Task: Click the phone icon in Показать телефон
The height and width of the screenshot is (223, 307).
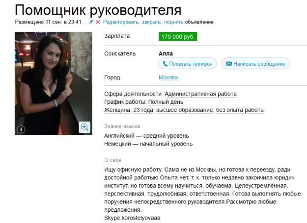Action: pyautogui.click(x=165, y=64)
